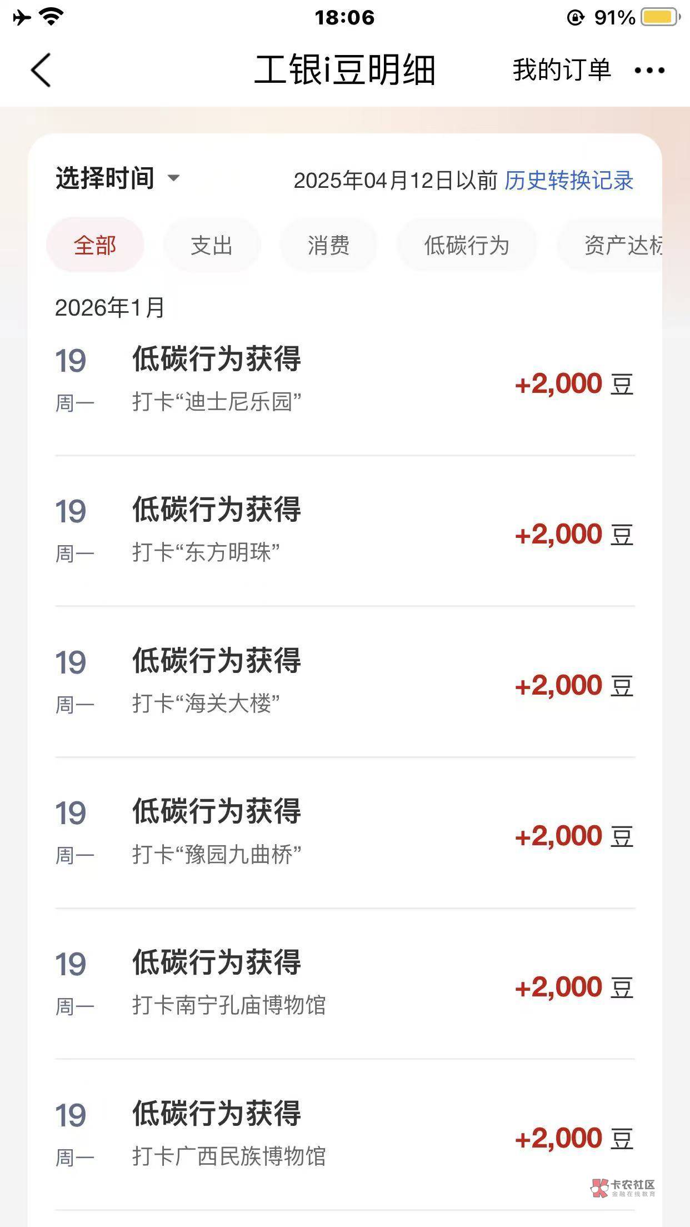The width and height of the screenshot is (690, 1227).
Task: Expand the 选择时间 dropdown arrow
Action: (173, 178)
